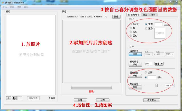Click the 自动 collage size button

135,54
